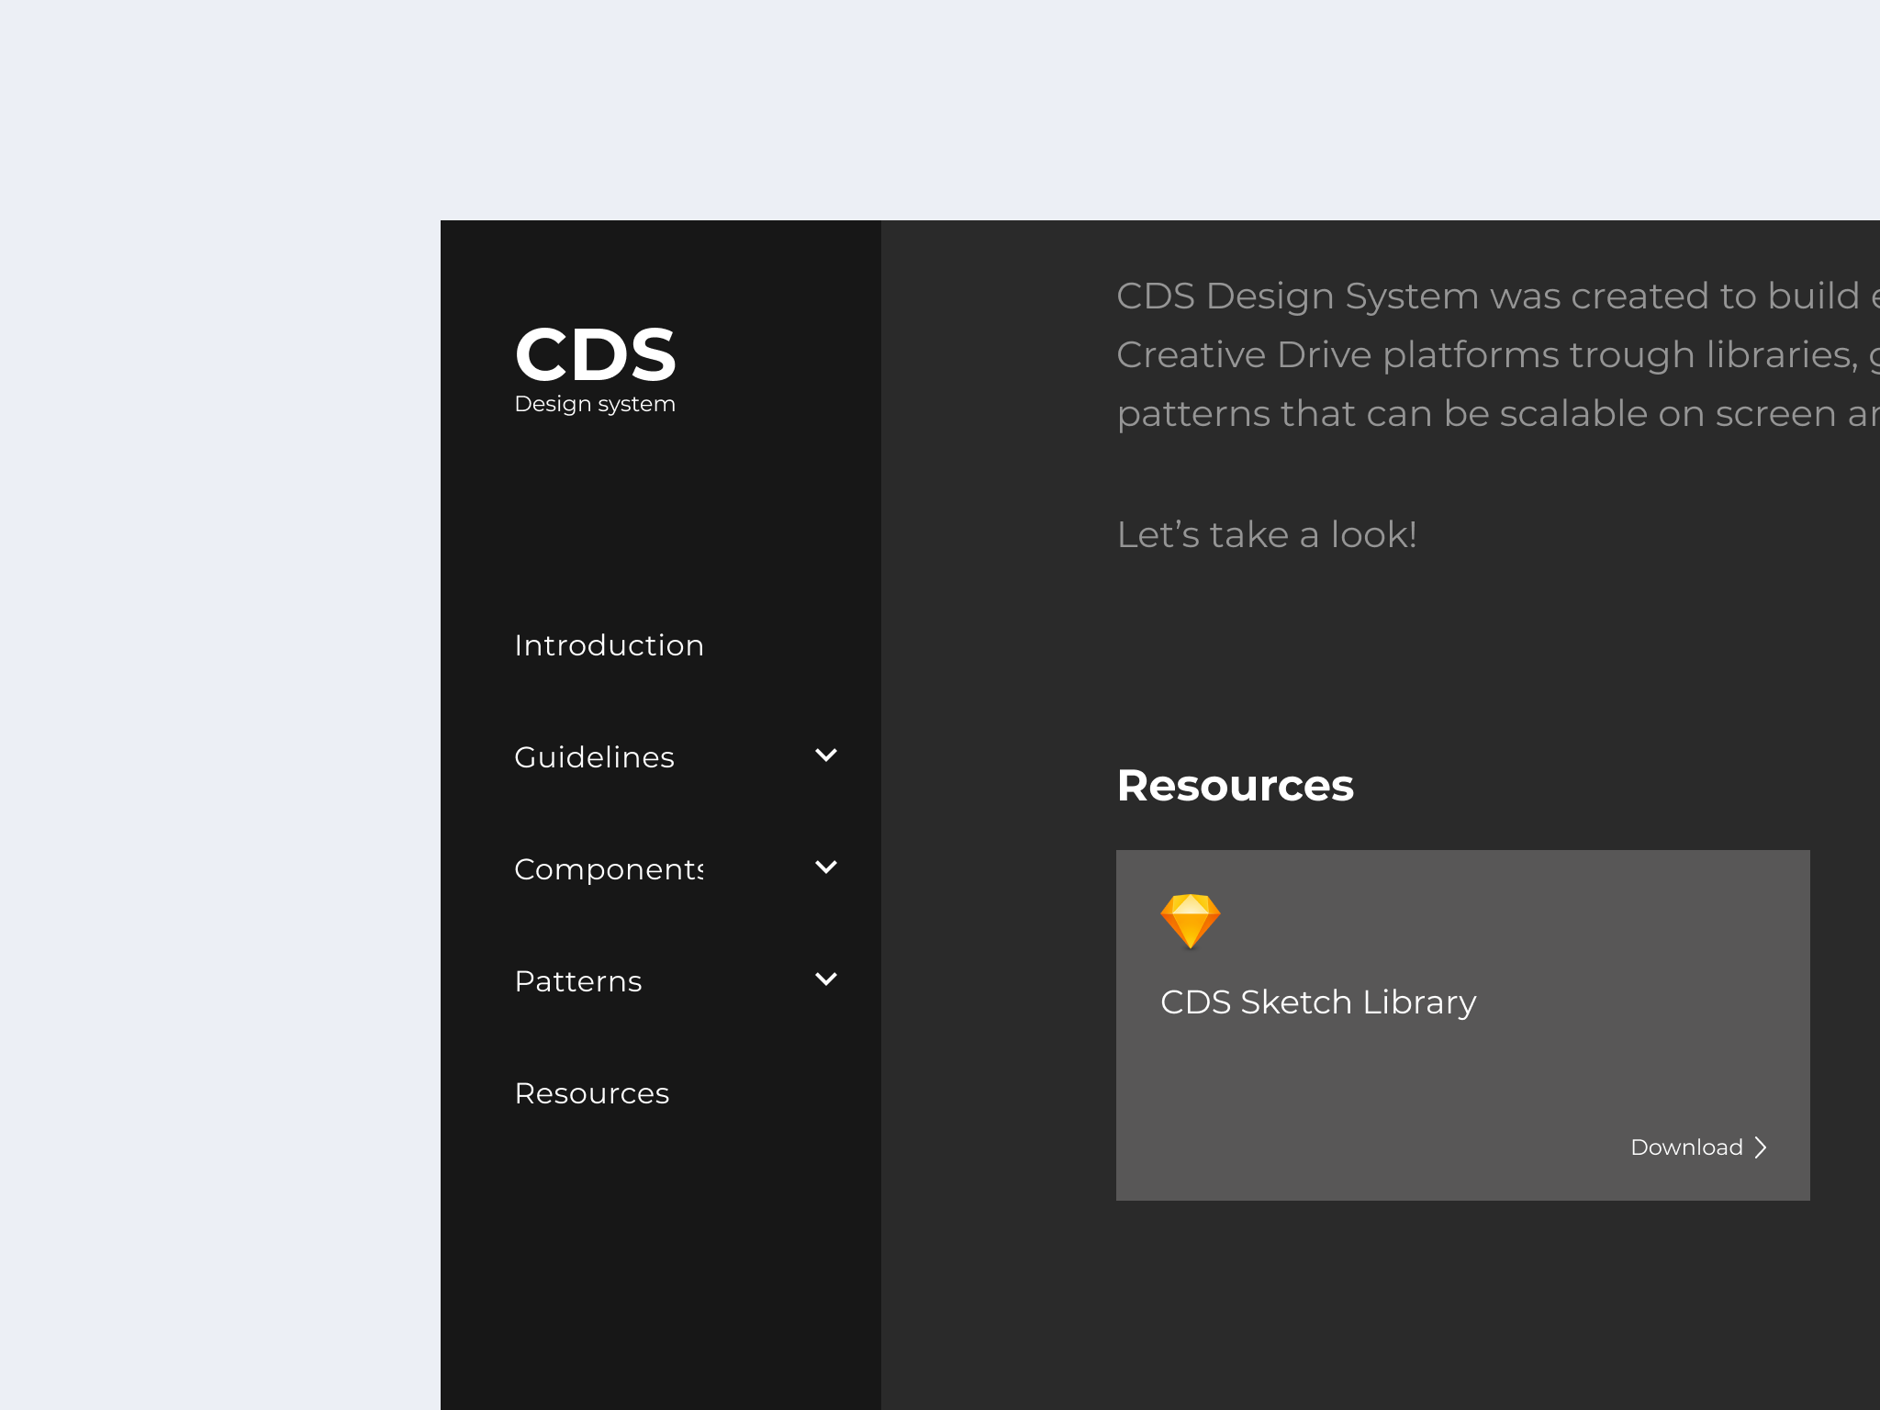Click the Sketch diamond icon
This screenshot has width=1880, height=1410.
(x=1190, y=921)
